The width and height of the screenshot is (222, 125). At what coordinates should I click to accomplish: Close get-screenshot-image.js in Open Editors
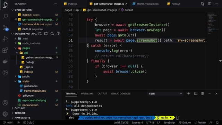tap(16, 19)
